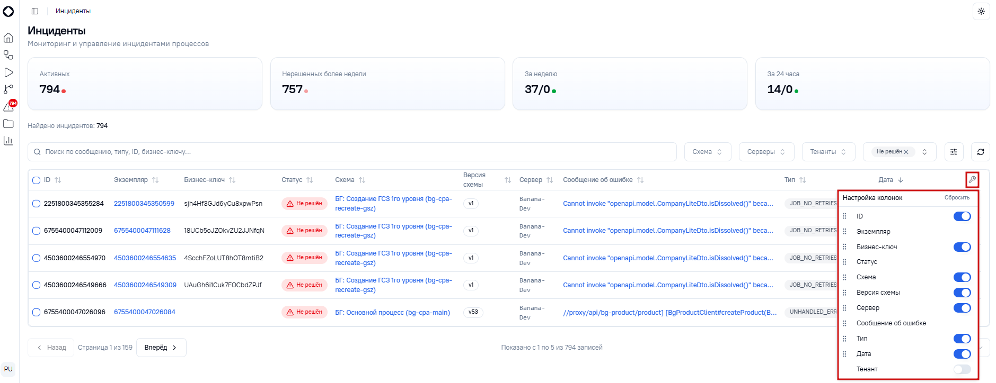The image size is (996, 383).
Task: Sort by Версия схемы column arrows
Action: pyautogui.click(x=508, y=180)
